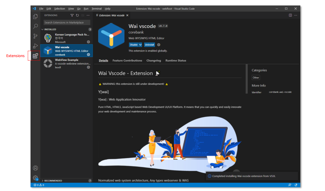This screenshot has width=325, height=191.
Task: Click the Extensions icon in activity bar
Action: pyautogui.click(x=35, y=56)
